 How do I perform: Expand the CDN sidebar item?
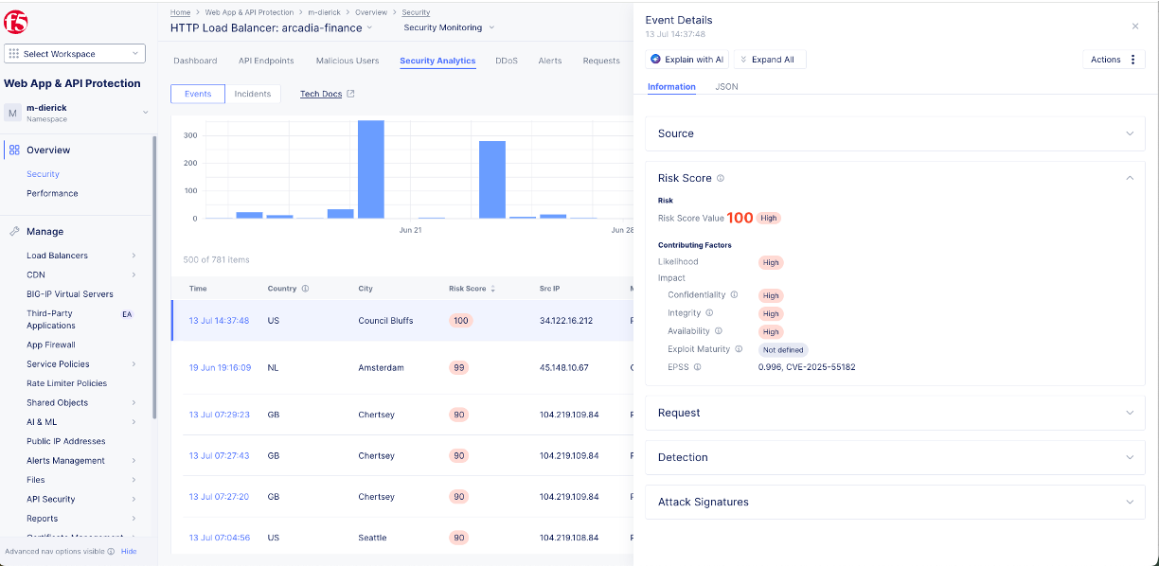coord(134,274)
